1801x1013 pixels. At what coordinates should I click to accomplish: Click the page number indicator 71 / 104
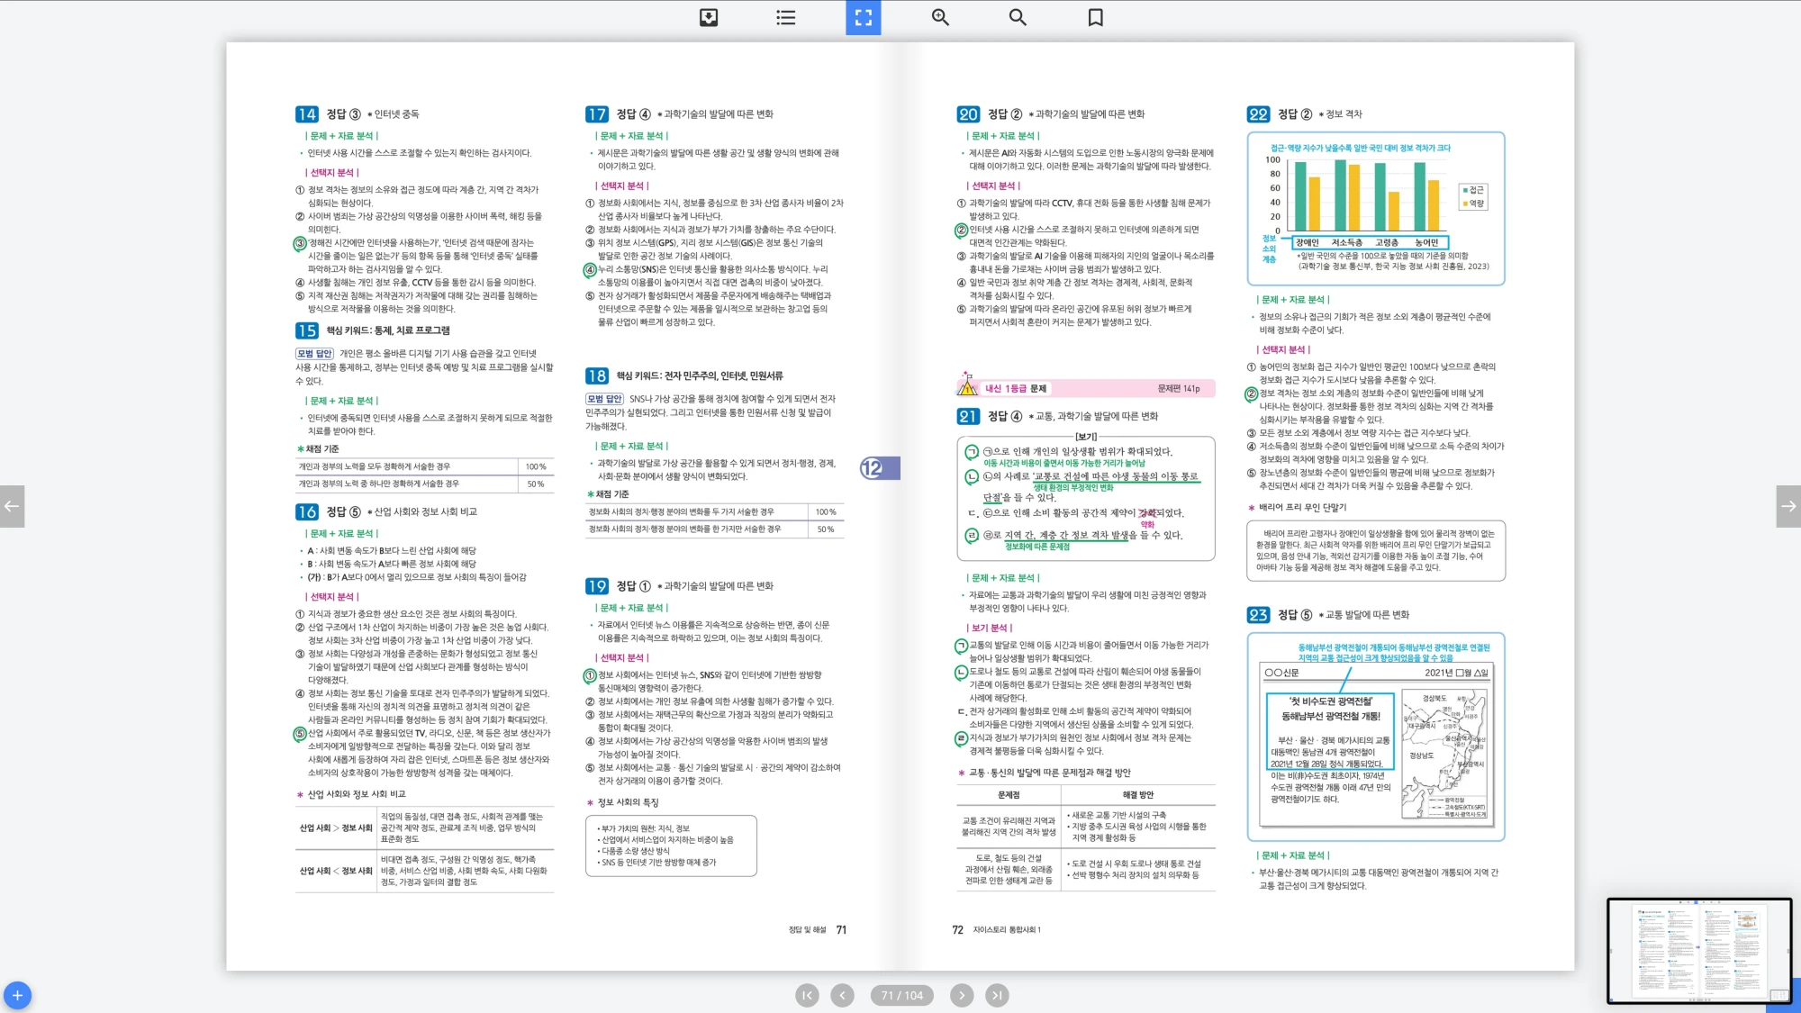[901, 995]
